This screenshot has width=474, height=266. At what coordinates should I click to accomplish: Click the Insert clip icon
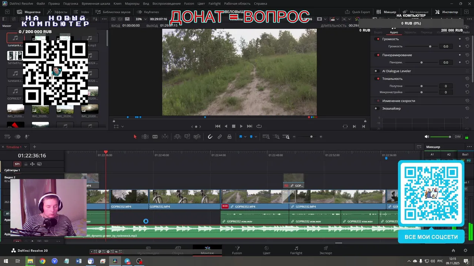pos(177,137)
